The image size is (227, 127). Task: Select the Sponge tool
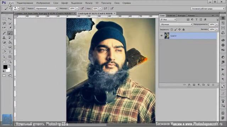pyautogui.click(x=10, y=47)
